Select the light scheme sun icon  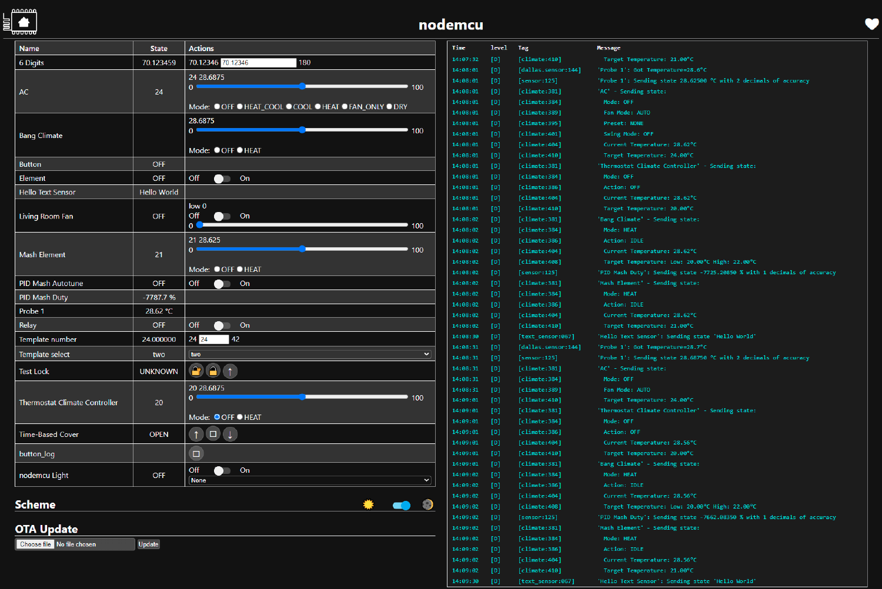[368, 504]
